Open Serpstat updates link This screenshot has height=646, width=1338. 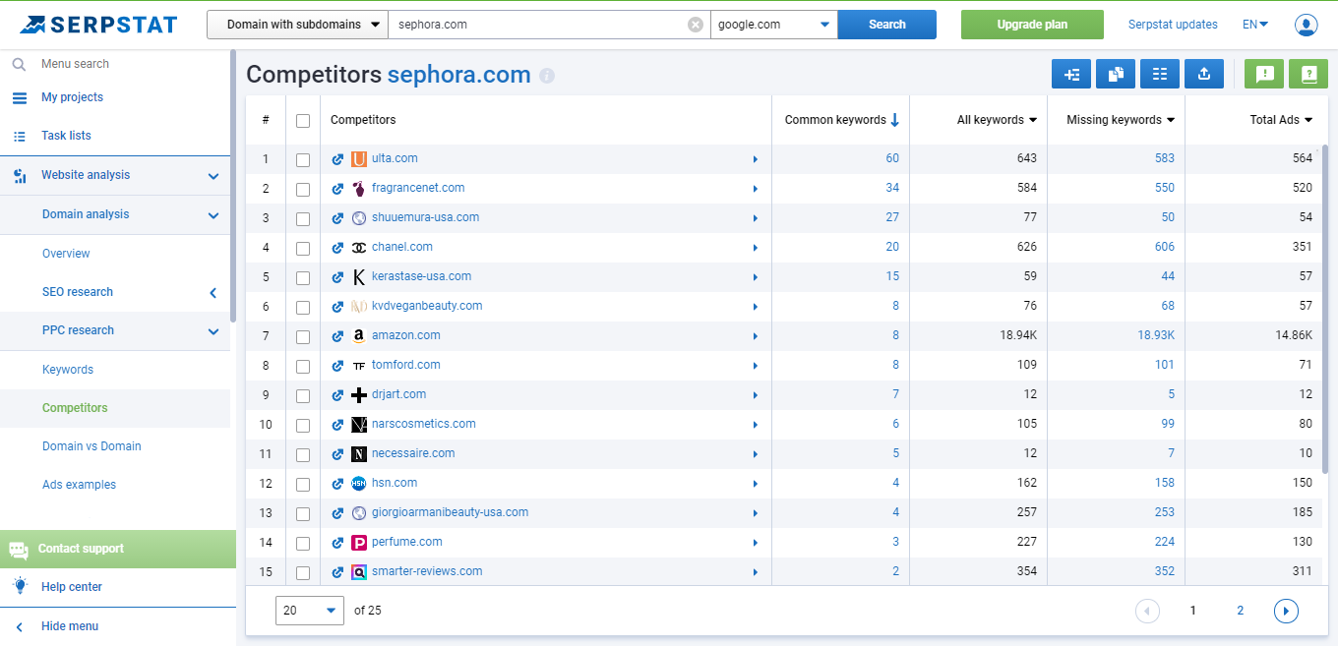pyautogui.click(x=1173, y=25)
